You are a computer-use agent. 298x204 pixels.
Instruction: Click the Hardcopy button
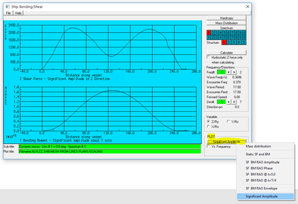(226, 18)
